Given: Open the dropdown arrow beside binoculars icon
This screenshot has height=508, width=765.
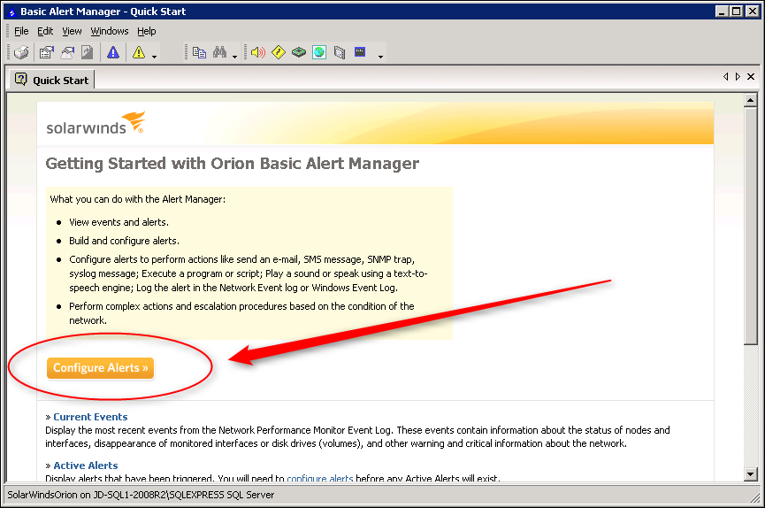Looking at the screenshot, I should click(x=234, y=57).
